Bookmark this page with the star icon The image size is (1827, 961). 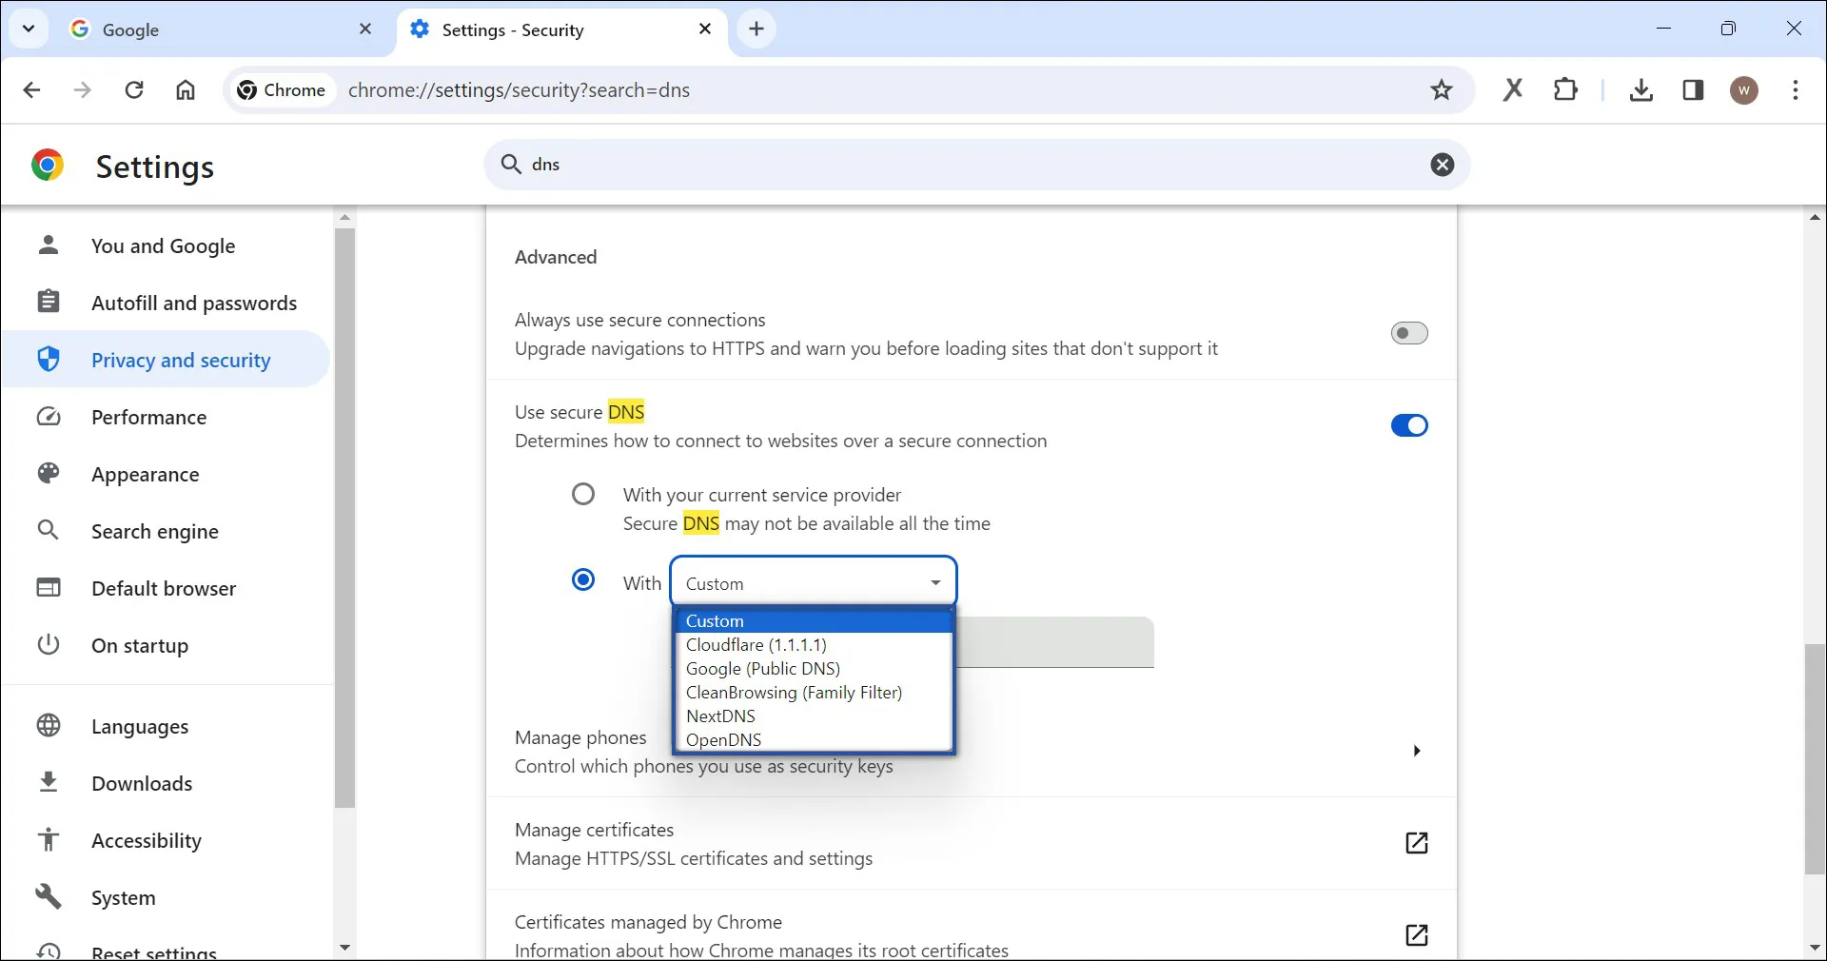pyautogui.click(x=1442, y=90)
